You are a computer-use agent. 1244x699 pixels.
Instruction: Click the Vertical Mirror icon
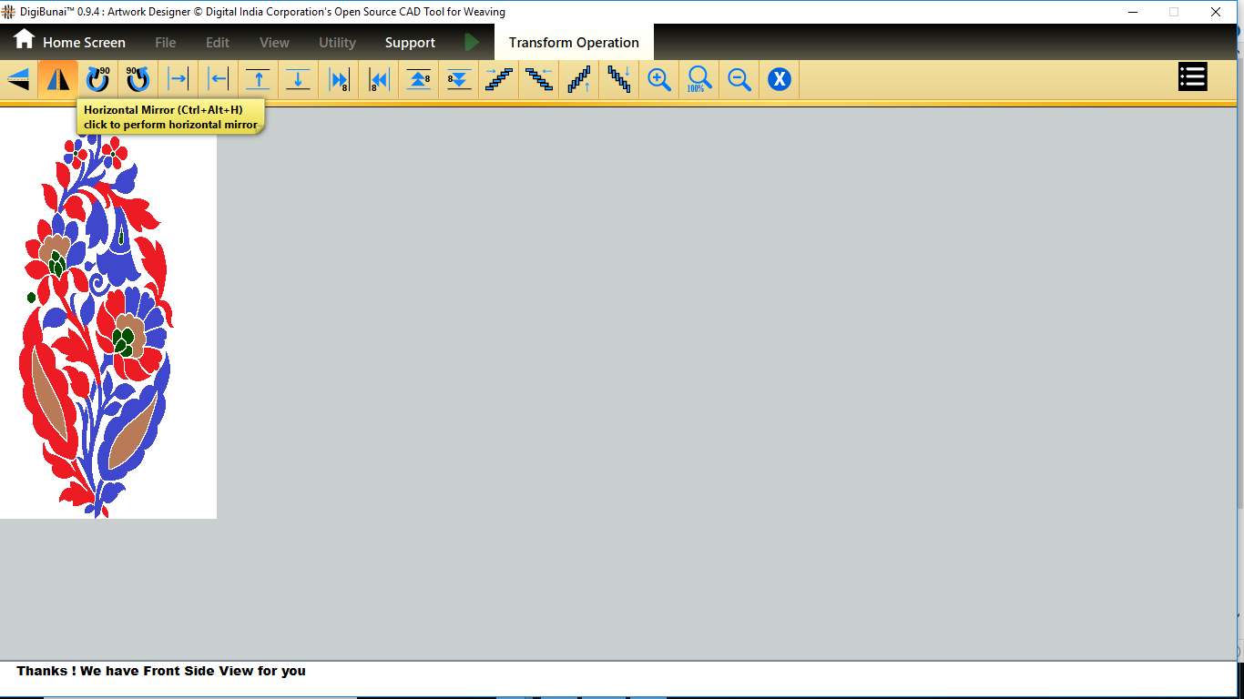(x=18, y=79)
